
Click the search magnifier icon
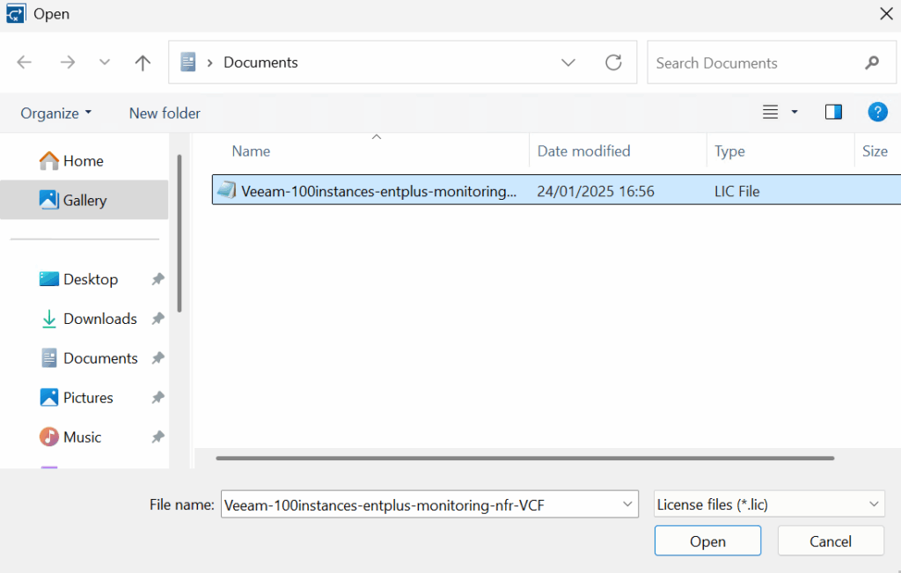872,62
